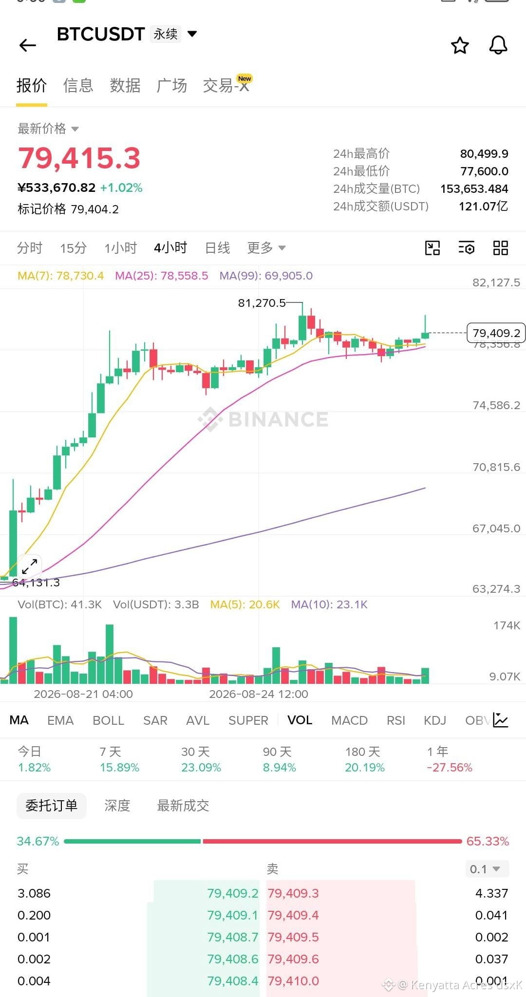The width and height of the screenshot is (526, 997).
Task: Select the 分时 timeframe
Action: click(x=30, y=248)
